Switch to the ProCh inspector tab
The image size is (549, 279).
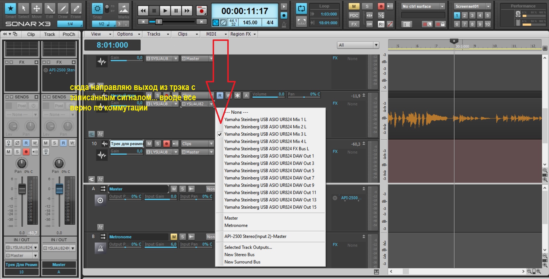pyautogui.click(x=69, y=34)
